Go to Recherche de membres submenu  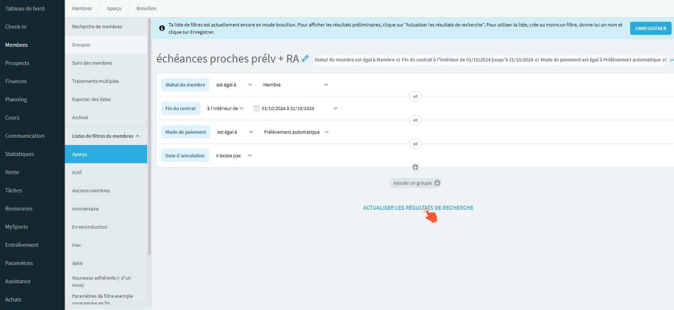coord(106,27)
